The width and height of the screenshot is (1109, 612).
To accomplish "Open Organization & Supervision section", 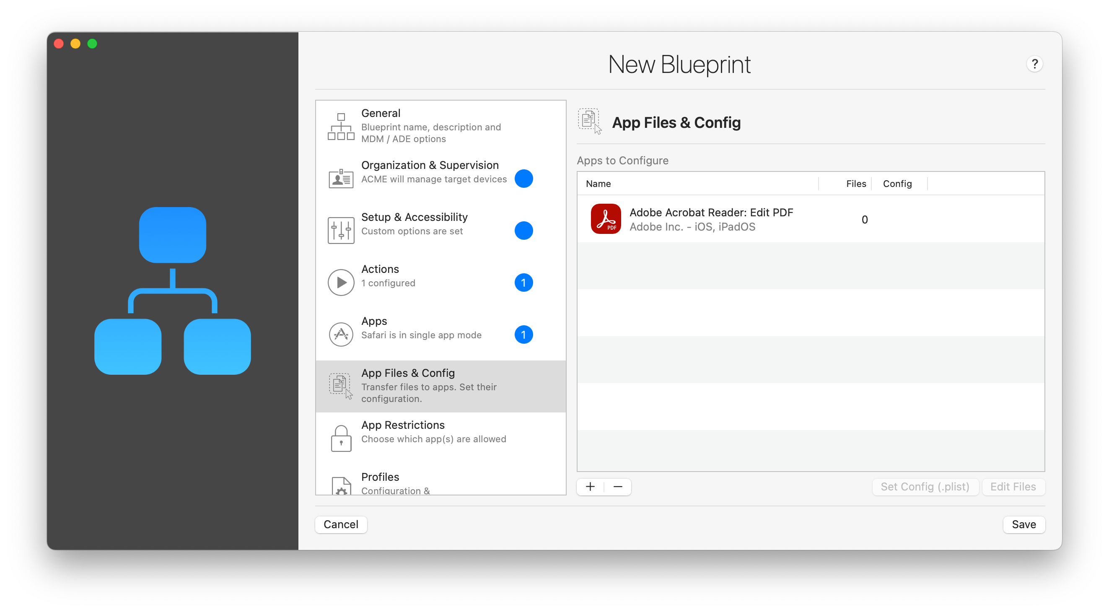I will pyautogui.click(x=440, y=178).
